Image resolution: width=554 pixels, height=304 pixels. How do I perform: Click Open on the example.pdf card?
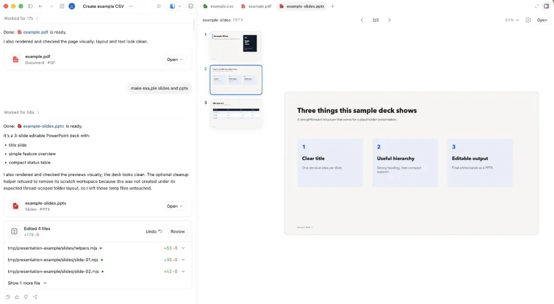[175, 59]
